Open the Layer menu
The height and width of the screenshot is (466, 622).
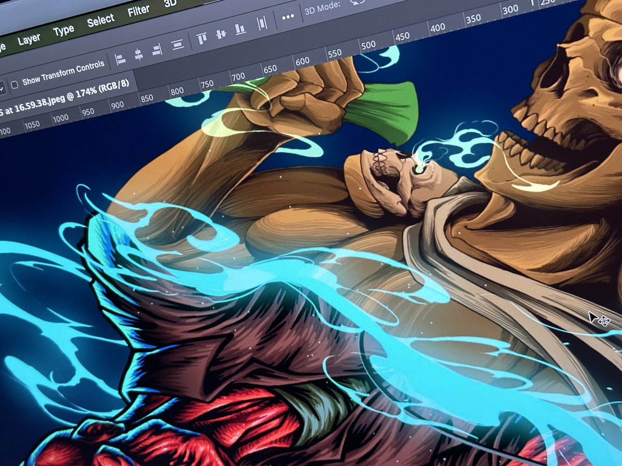[x=29, y=40]
